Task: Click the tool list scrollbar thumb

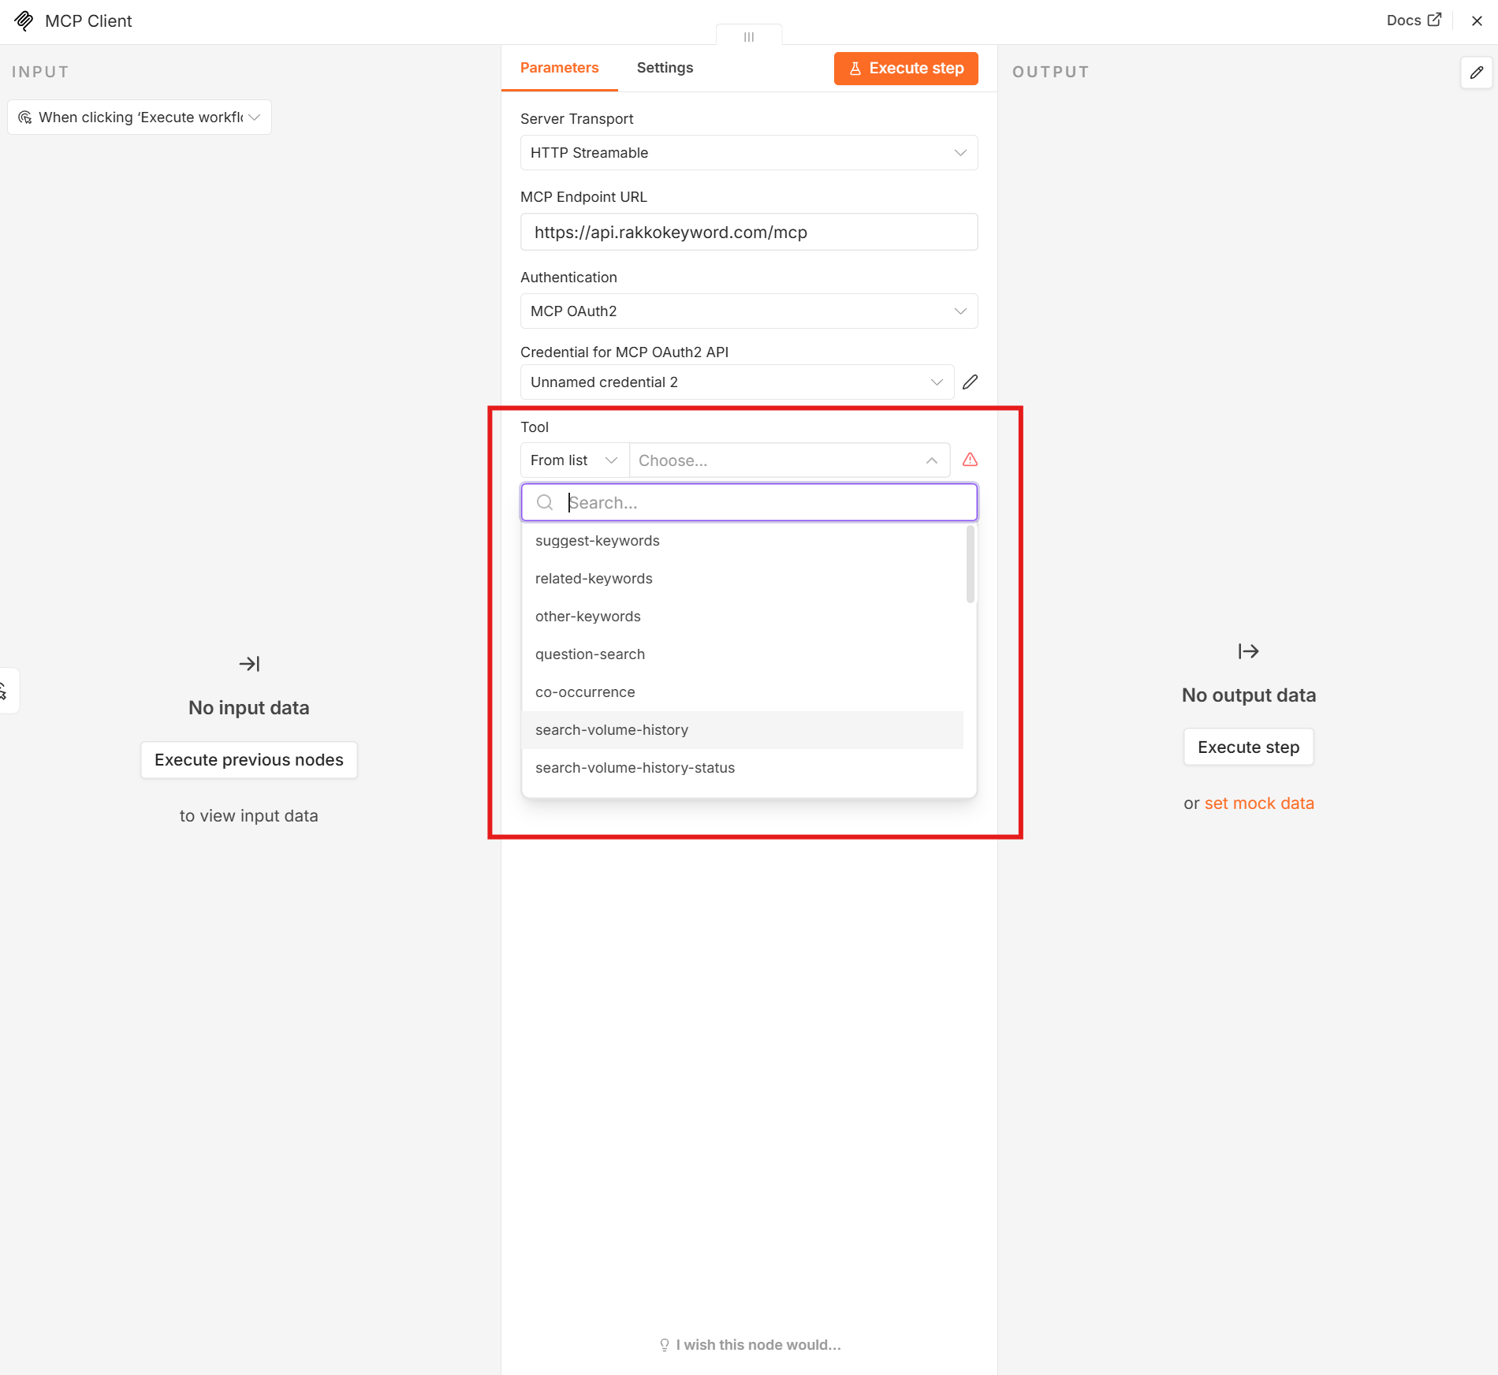Action: 971,565
